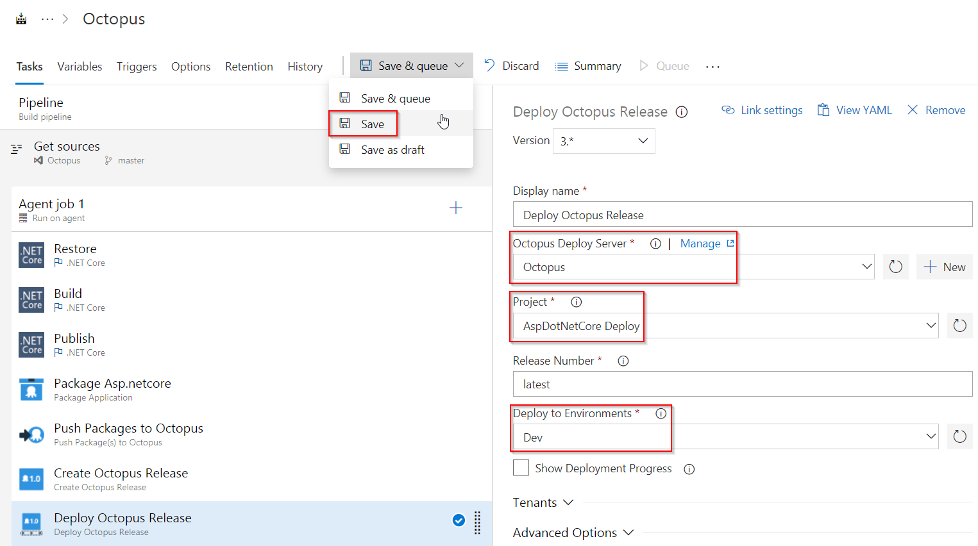The height and width of the screenshot is (546, 978).
Task: Refresh the Deploy to Environments list
Action: click(960, 436)
